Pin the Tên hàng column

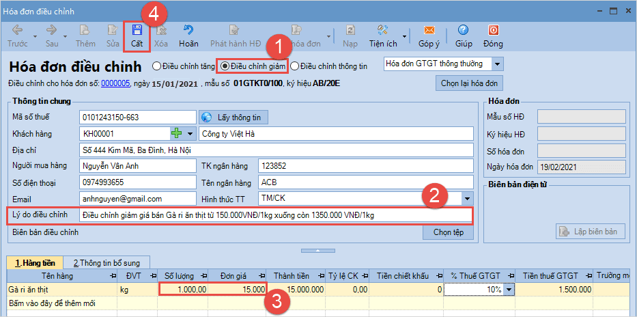[112, 276]
